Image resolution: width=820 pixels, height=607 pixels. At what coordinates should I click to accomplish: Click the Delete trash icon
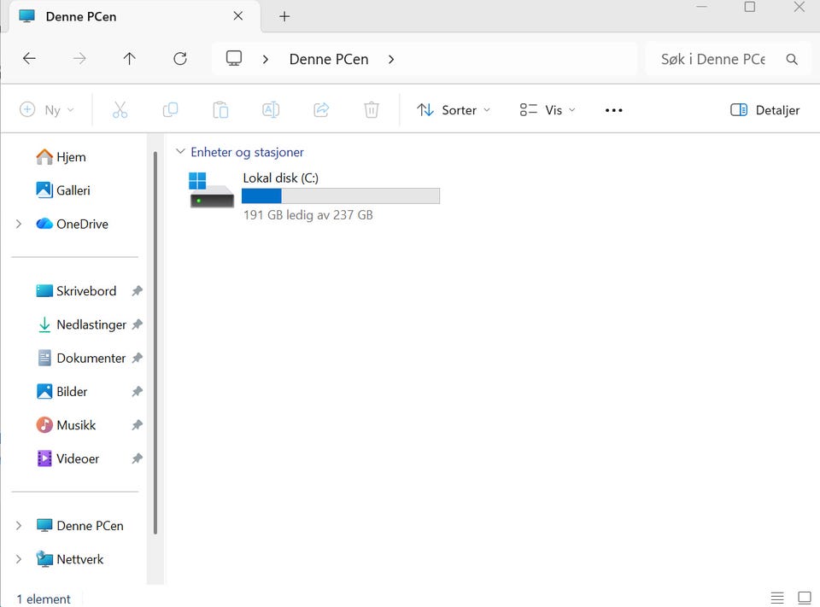pos(371,110)
